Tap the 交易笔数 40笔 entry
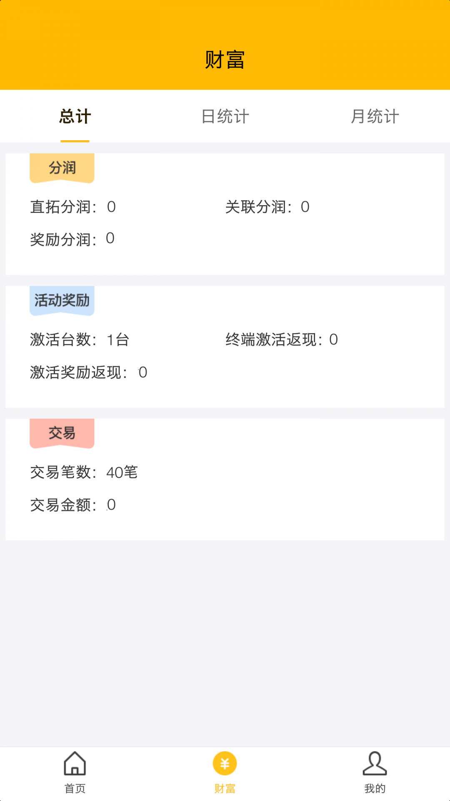 pyautogui.click(x=84, y=472)
